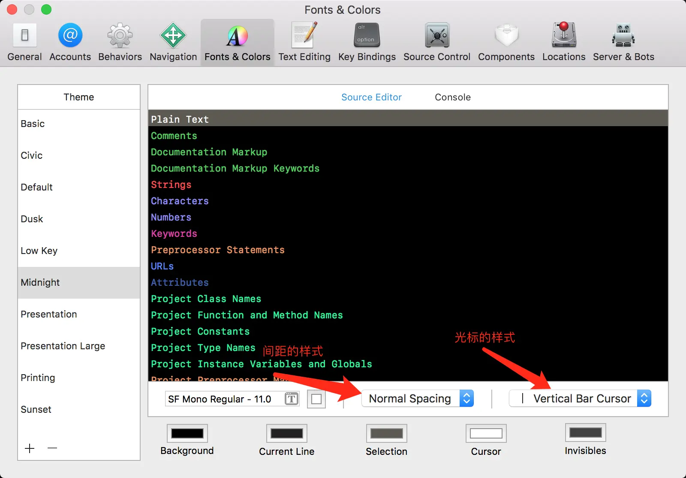
Task: Select the Attributes syntax row
Action: [408, 282]
